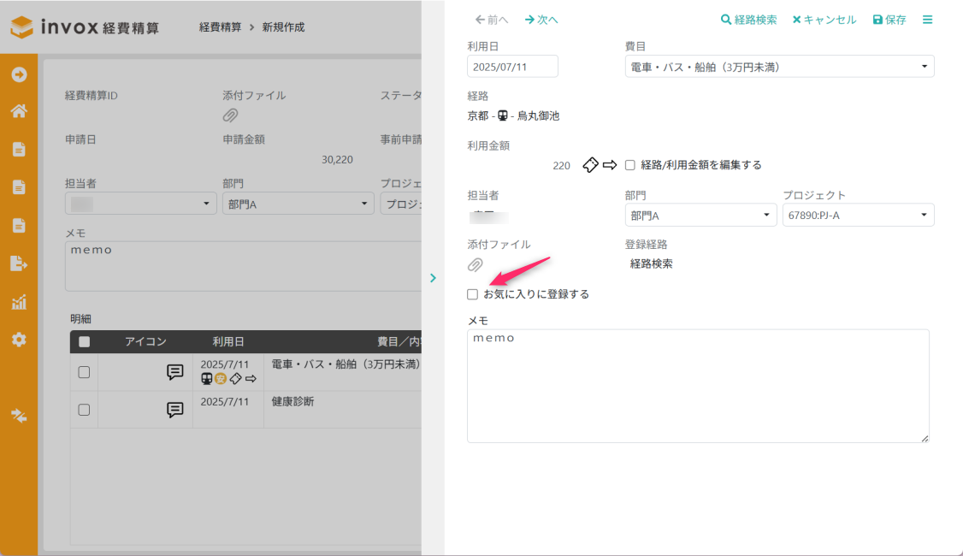Open the プロジェクト dropdown 67890:PJ-A
Image resolution: width=963 pixels, height=556 pixels.
pyautogui.click(x=858, y=215)
